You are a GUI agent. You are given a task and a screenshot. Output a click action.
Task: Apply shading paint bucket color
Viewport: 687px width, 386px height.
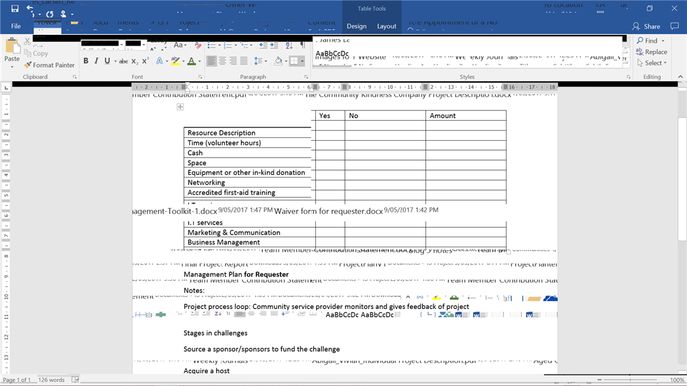click(x=278, y=61)
